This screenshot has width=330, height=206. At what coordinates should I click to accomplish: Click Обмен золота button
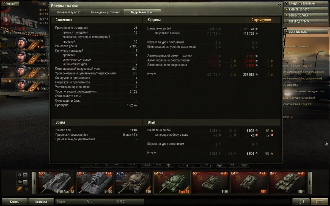click(306, 15)
